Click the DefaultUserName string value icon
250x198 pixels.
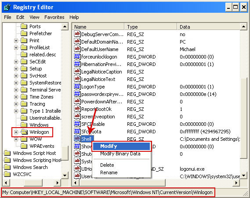click(77, 49)
